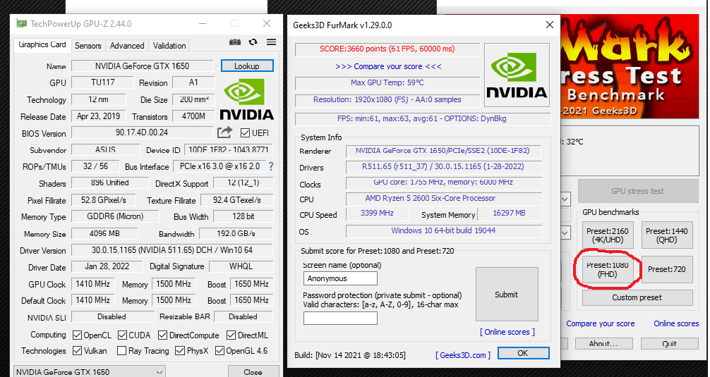Click the NVIDIA logo in GPU-Z
The width and height of the screenshot is (710, 377).
pos(247,99)
